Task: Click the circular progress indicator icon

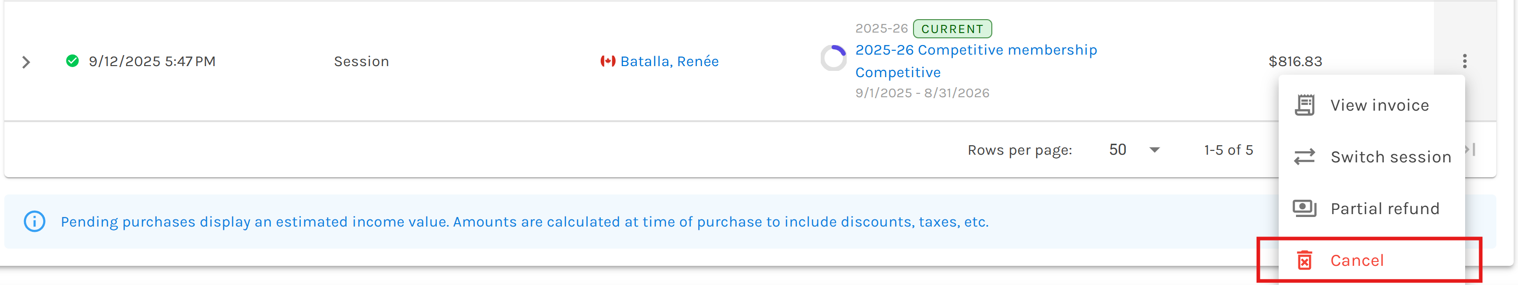Action: click(x=833, y=58)
